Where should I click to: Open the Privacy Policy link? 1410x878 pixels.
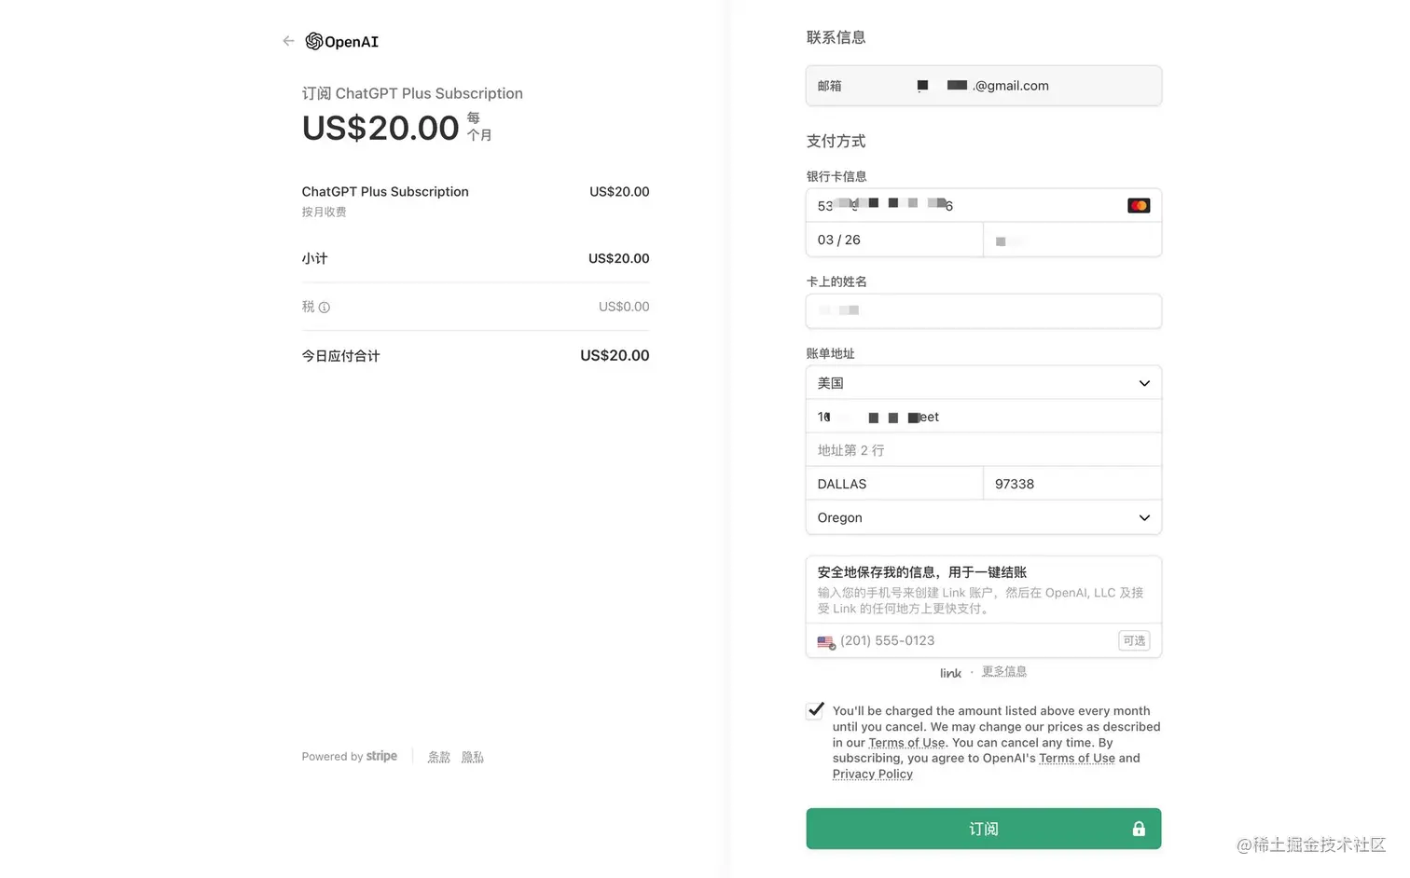coord(872,774)
